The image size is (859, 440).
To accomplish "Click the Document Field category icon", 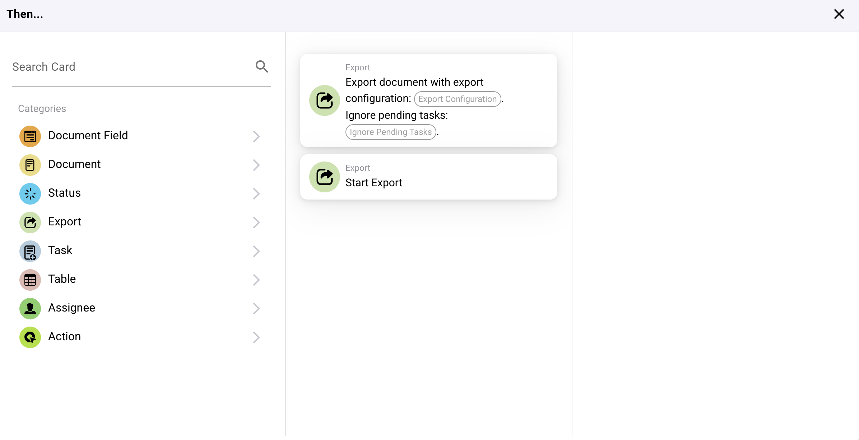I will (30, 136).
